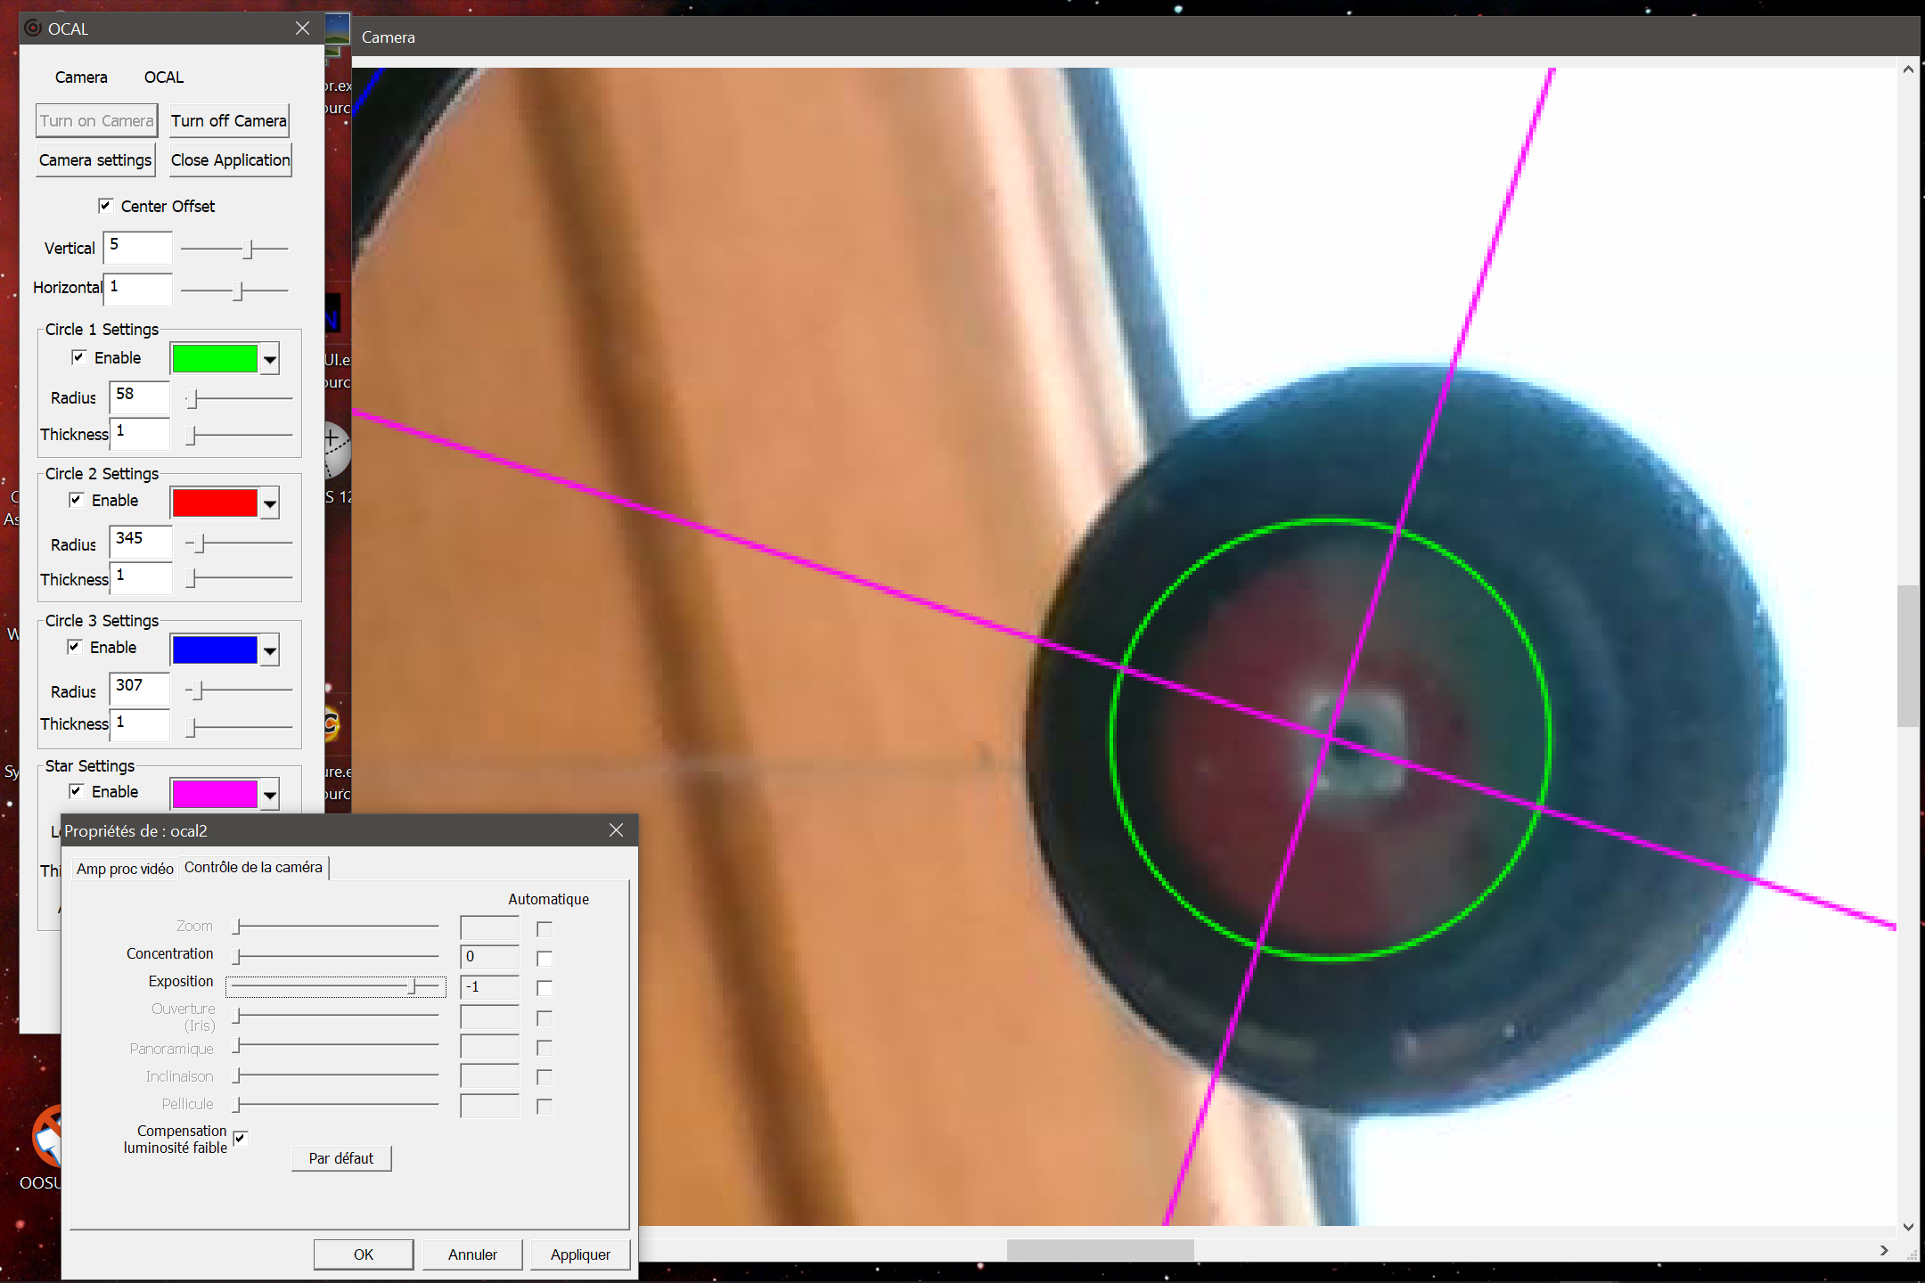Click the horizontal scrollbar right arrow
Image resolution: width=1925 pixels, height=1283 pixels.
(1884, 1250)
